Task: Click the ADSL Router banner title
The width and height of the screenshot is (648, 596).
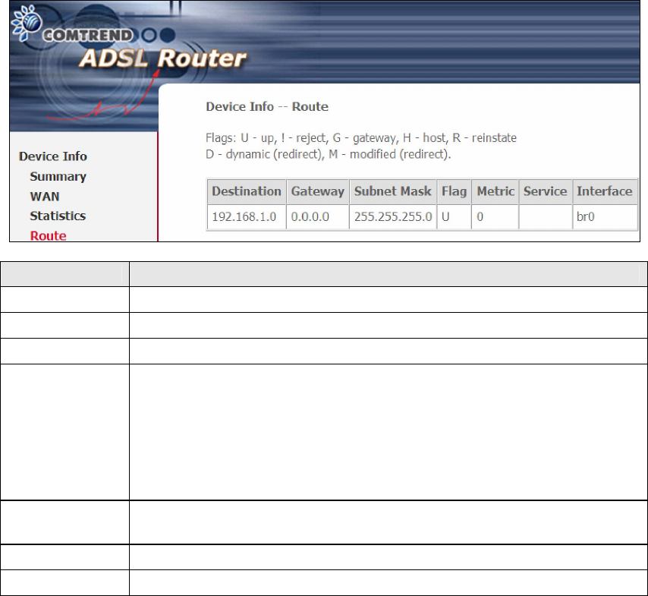Action: pos(163,58)
